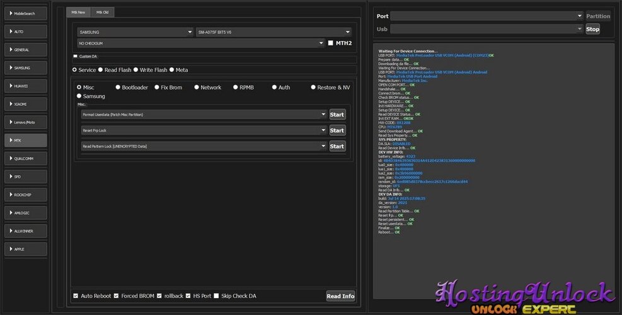Image resolution: width=622 pixels, height=315 pixels.
Task: Click the Stop button
Action: pyautogui.click(x=592, y=29)
